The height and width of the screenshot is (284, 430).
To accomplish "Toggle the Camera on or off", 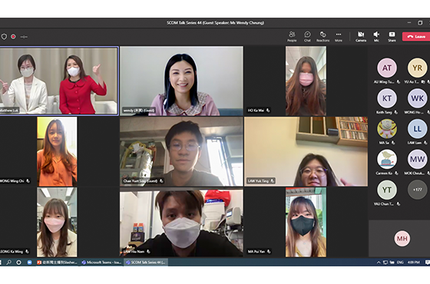I will [361, 36].
